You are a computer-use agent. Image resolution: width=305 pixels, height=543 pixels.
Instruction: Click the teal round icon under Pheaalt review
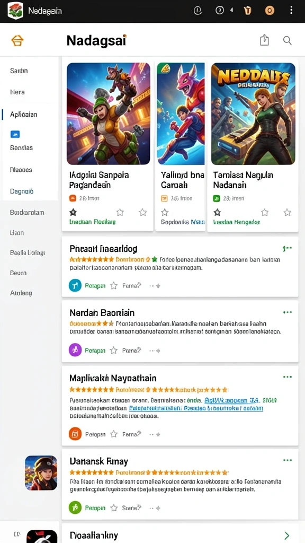click(x=75, y=286)
